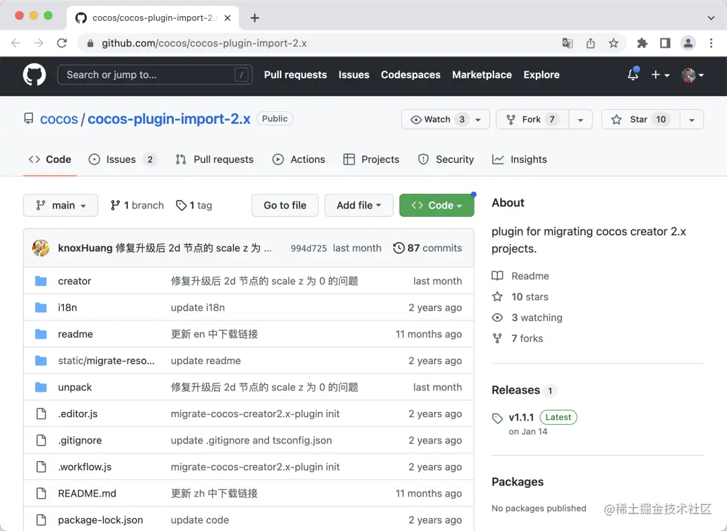Click the share page icon in address bar

[x=590, y=43]
